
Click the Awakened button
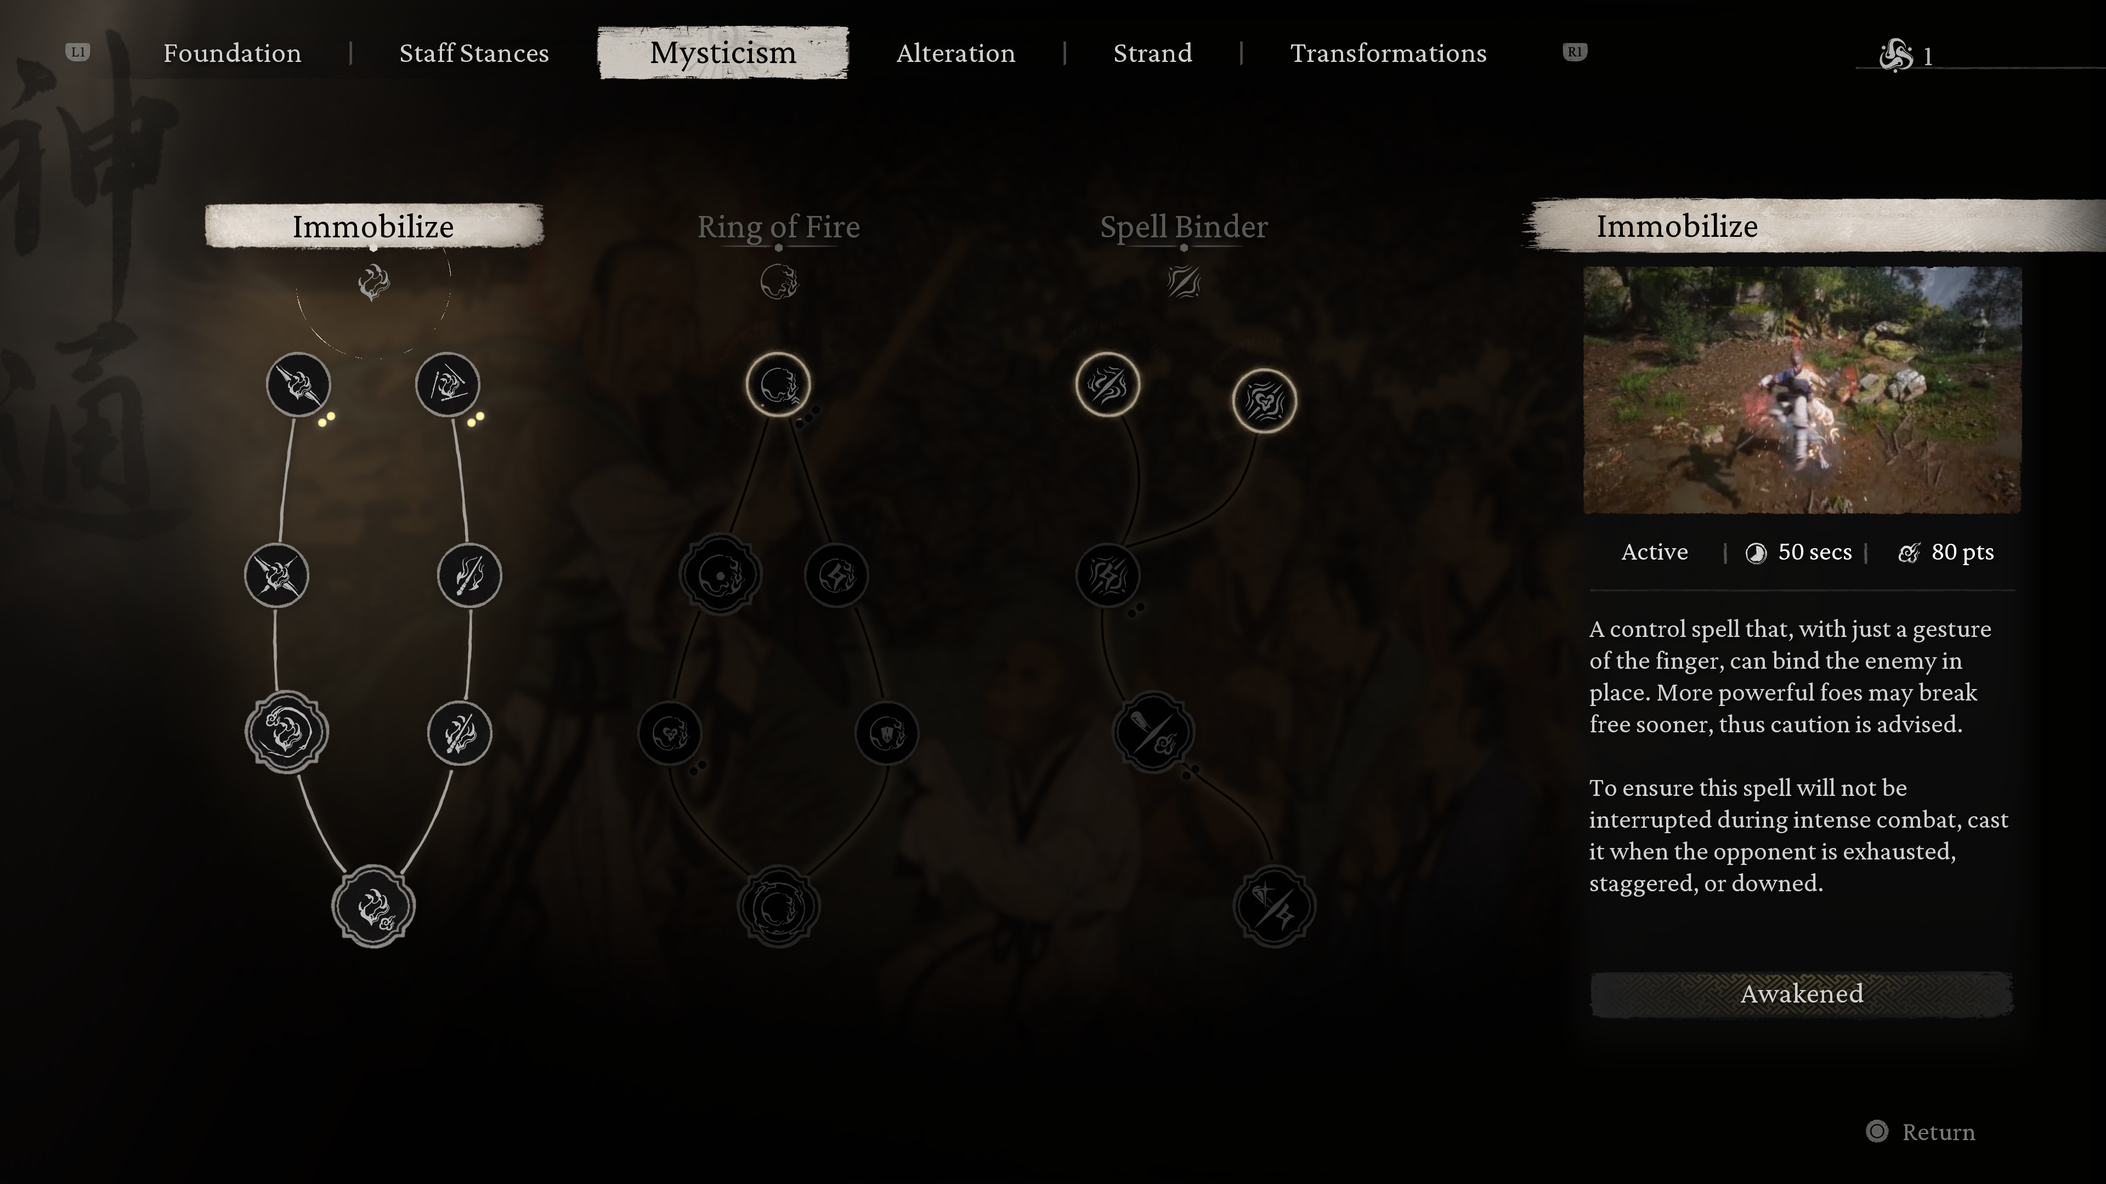point(1802,994)
